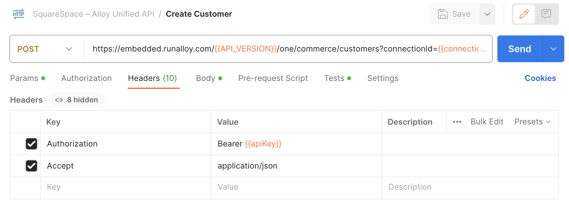Click the HTTP request type icon
The height and width of the screenshot is (206, 569).
[x=19, y=14]
